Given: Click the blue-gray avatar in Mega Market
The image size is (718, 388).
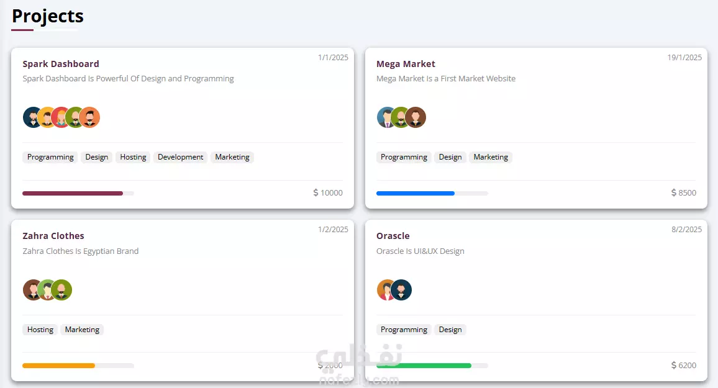Looking at the screenshot, I should tap(386, 117).
